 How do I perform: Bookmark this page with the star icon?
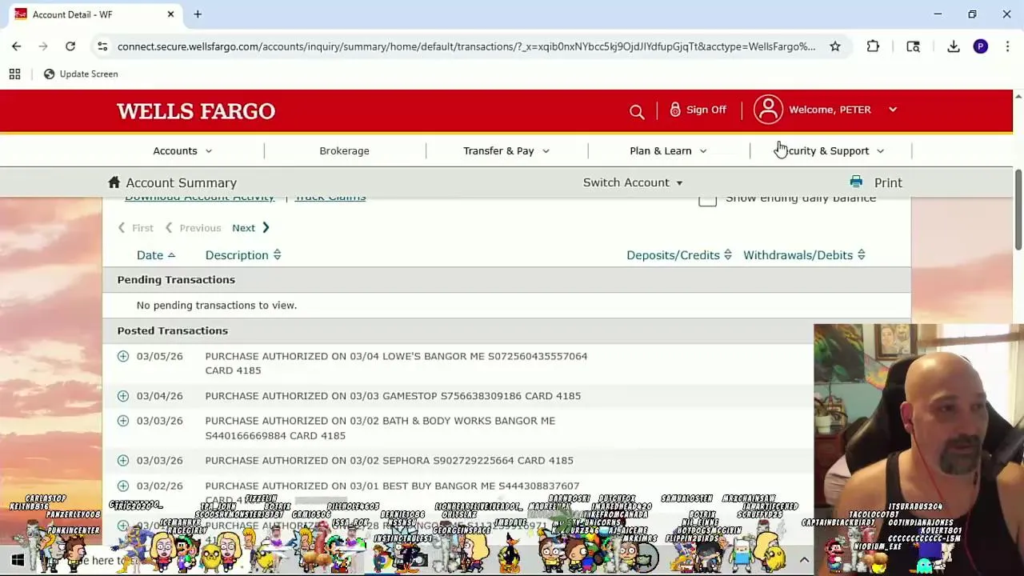click(835, 46)
